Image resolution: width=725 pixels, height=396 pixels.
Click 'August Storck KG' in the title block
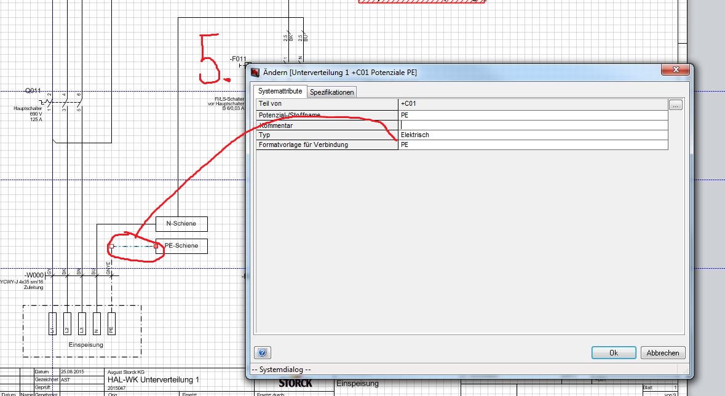click(126, 372)
